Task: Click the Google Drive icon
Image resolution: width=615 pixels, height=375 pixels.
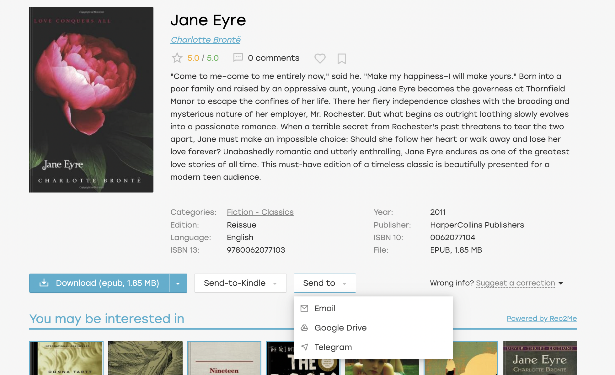Action: pos(304,328)
